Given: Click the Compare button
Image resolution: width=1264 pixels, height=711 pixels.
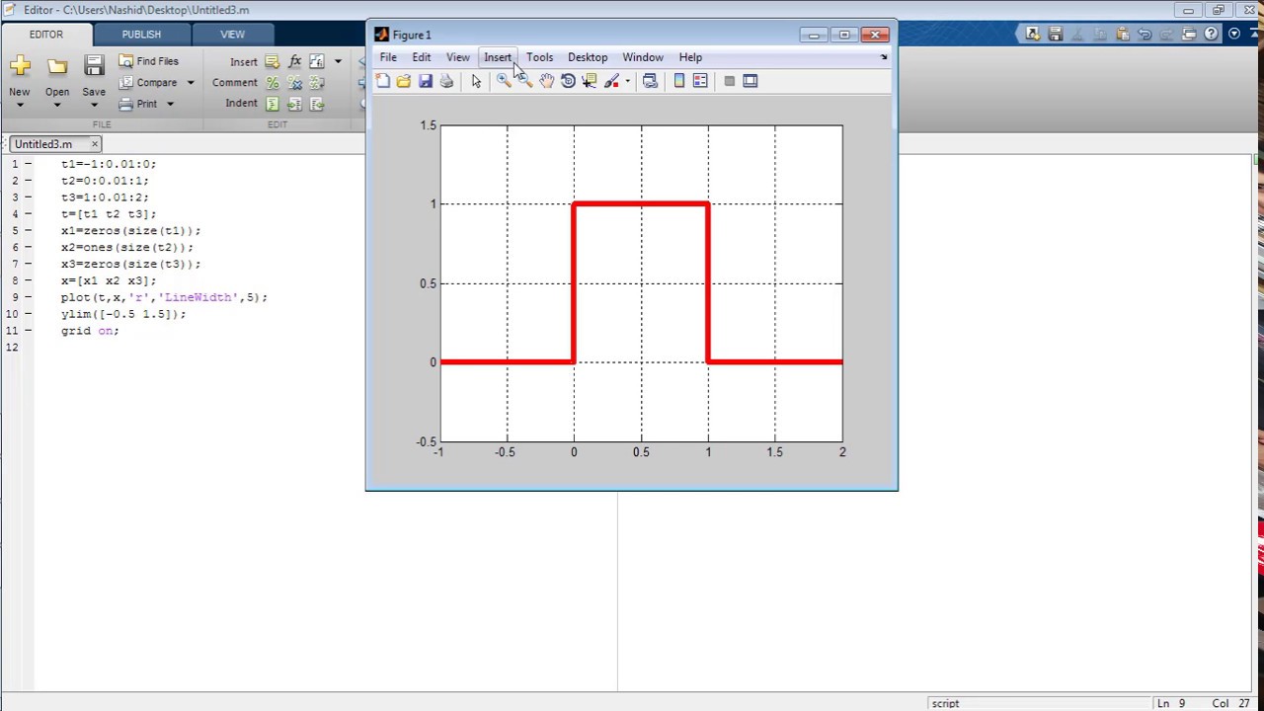Looking at the screenshot, I should tap(149, 83).
